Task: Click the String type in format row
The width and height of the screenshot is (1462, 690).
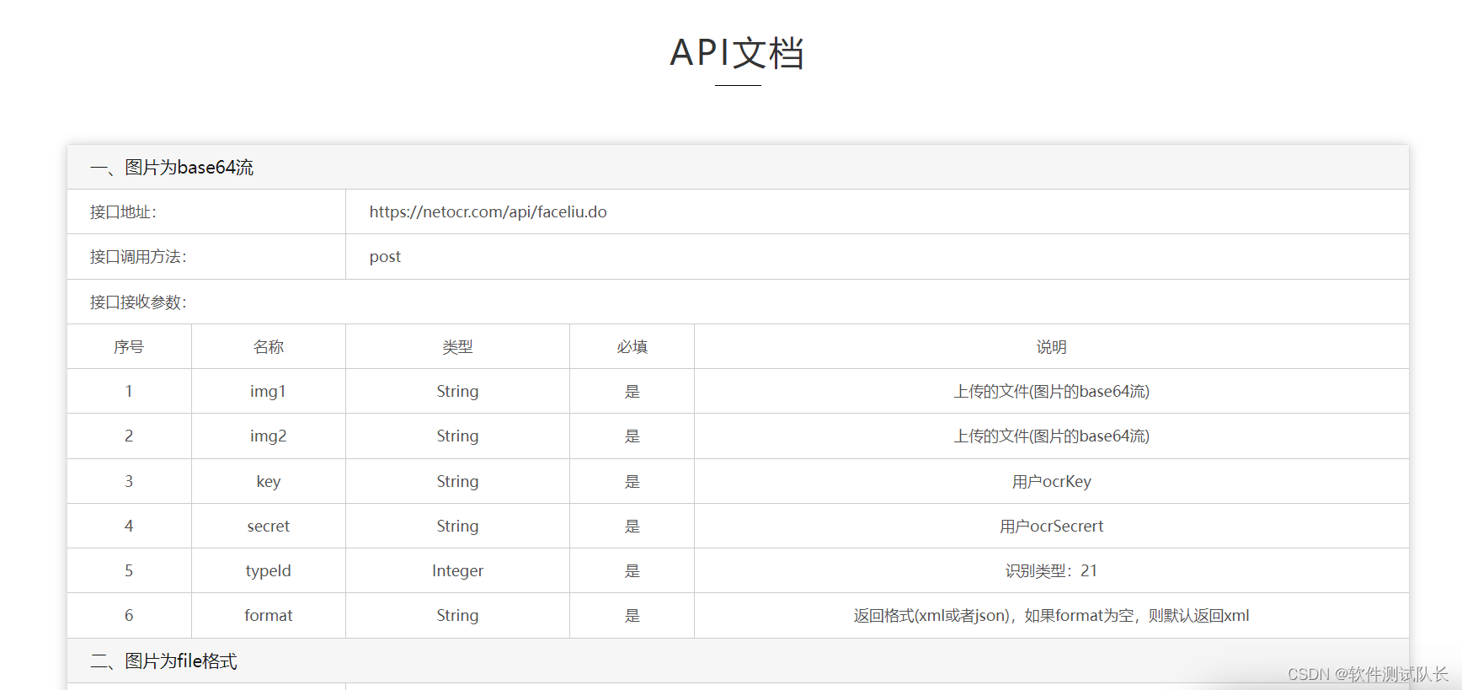Action: (457, 615)
